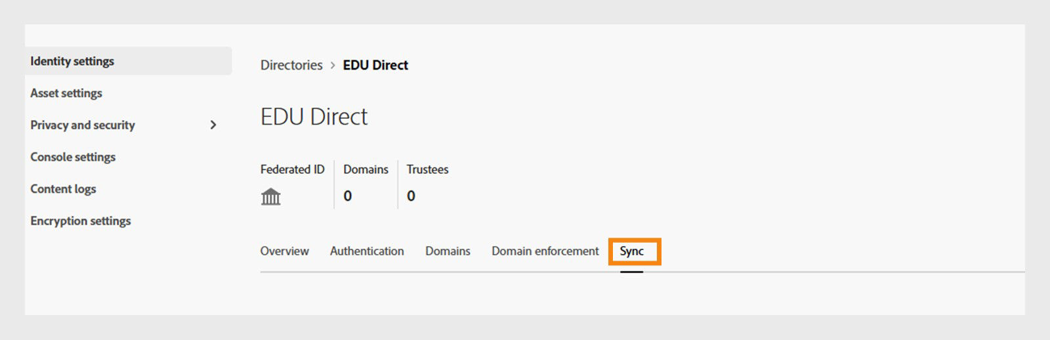Open the Domains tab
The image size is (1050, 340).
coord(448,251)
